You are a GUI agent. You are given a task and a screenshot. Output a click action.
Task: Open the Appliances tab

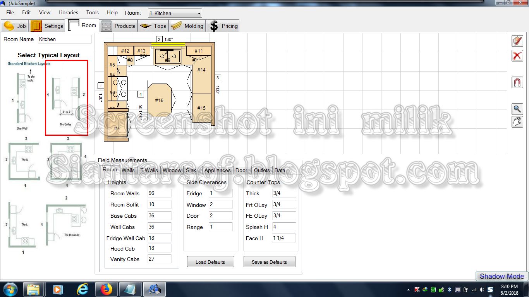point(217,170)
